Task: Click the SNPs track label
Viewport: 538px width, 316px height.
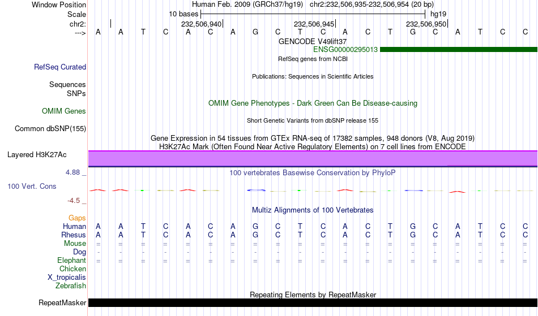Action: 76,93
